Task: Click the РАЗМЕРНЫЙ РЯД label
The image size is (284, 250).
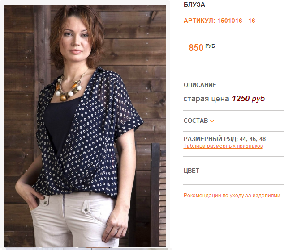Action: tap(211, 139)
